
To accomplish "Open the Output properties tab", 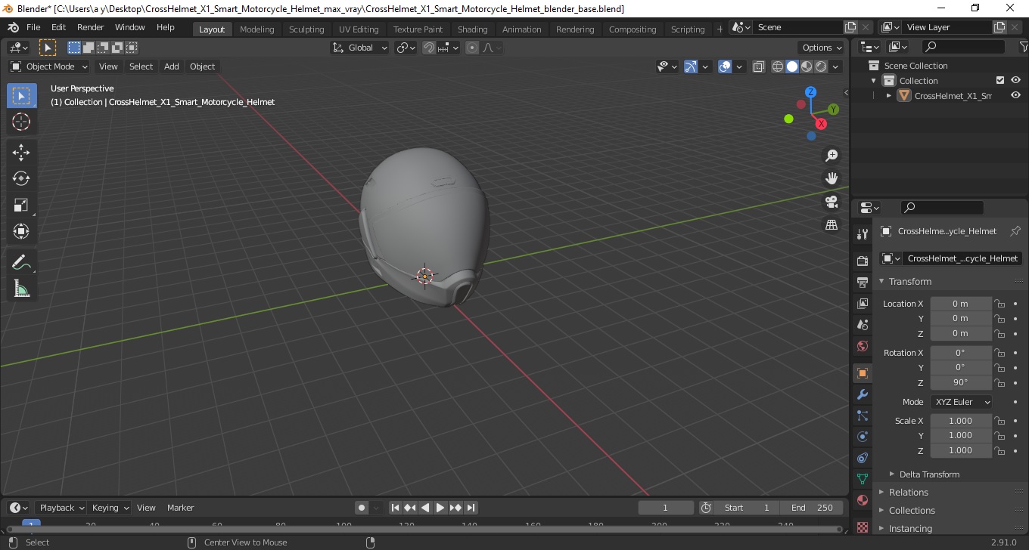I will click(862, 283).
